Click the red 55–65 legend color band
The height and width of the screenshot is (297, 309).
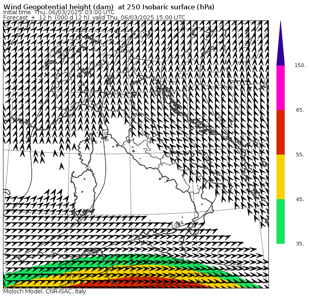click(x=281, y=132)
